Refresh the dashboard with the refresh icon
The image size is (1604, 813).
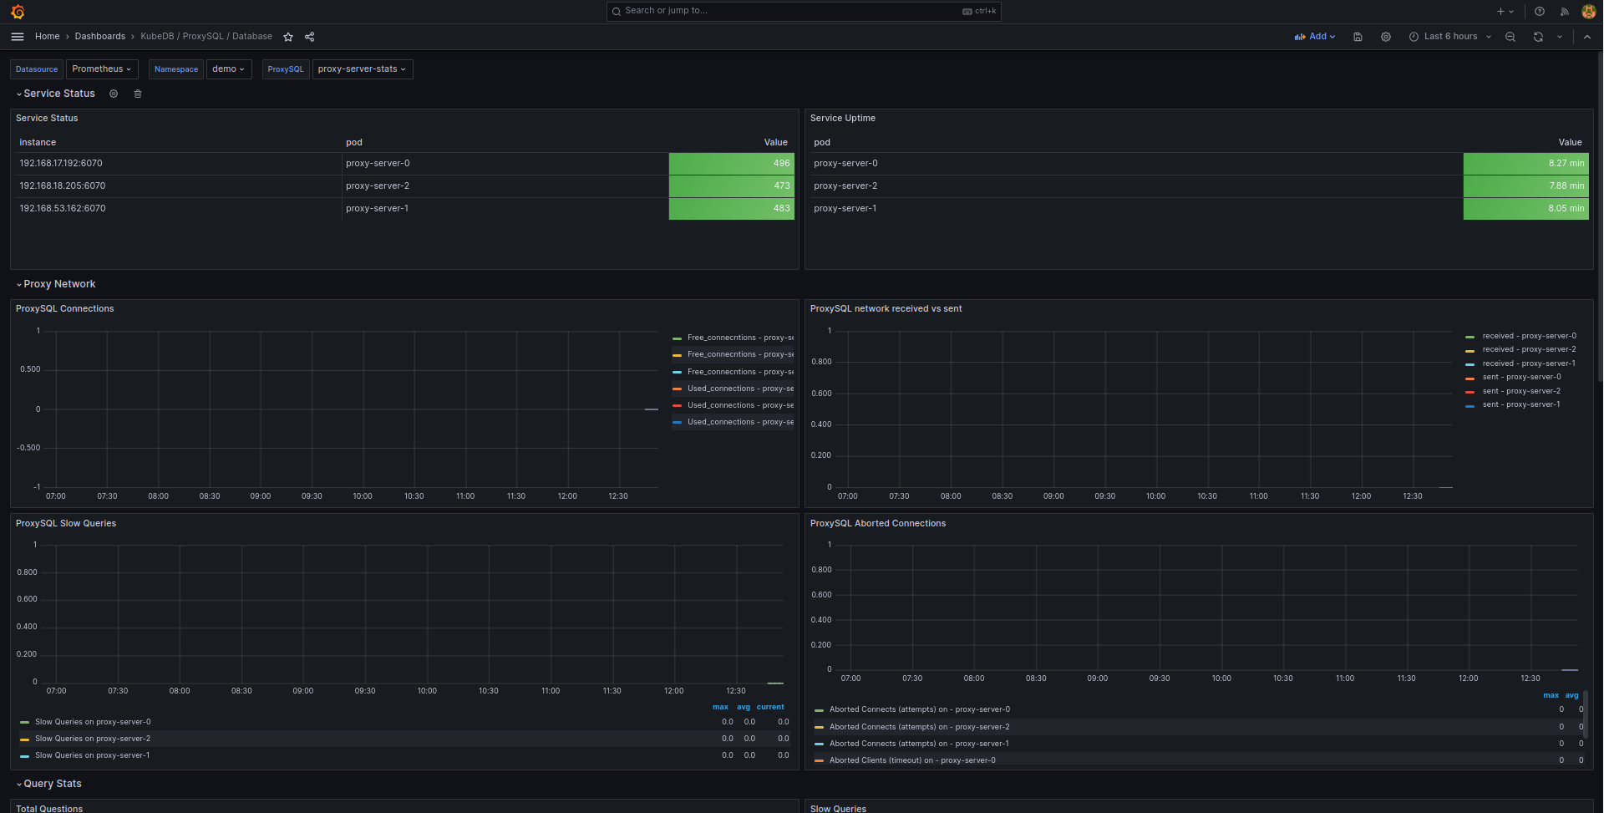click(x=1537, y=36)
